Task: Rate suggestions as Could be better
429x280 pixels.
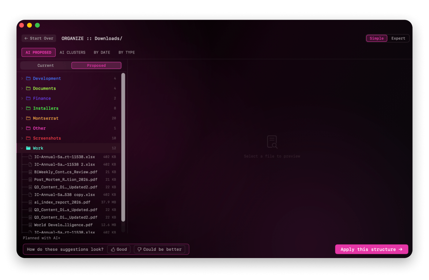Action: [159, 249]
